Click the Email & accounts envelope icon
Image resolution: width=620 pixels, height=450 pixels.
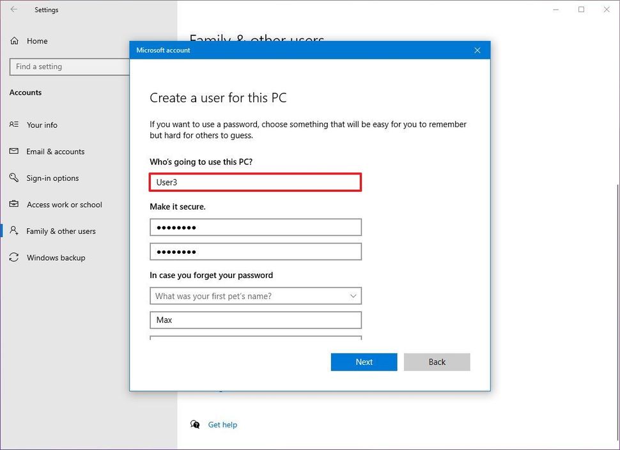14,151
